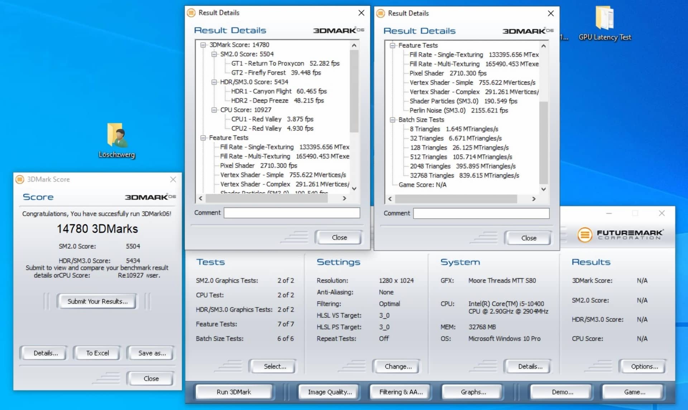Collapse the 3DMark Score: 14780 tree node

click(203, 45)
